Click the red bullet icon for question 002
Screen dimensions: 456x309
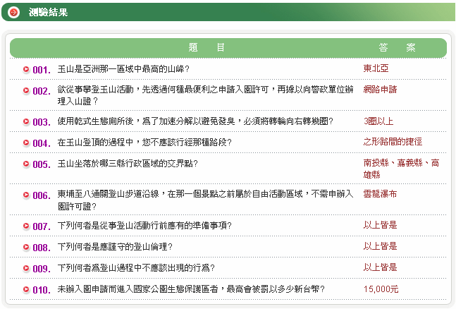coord(26,90)
